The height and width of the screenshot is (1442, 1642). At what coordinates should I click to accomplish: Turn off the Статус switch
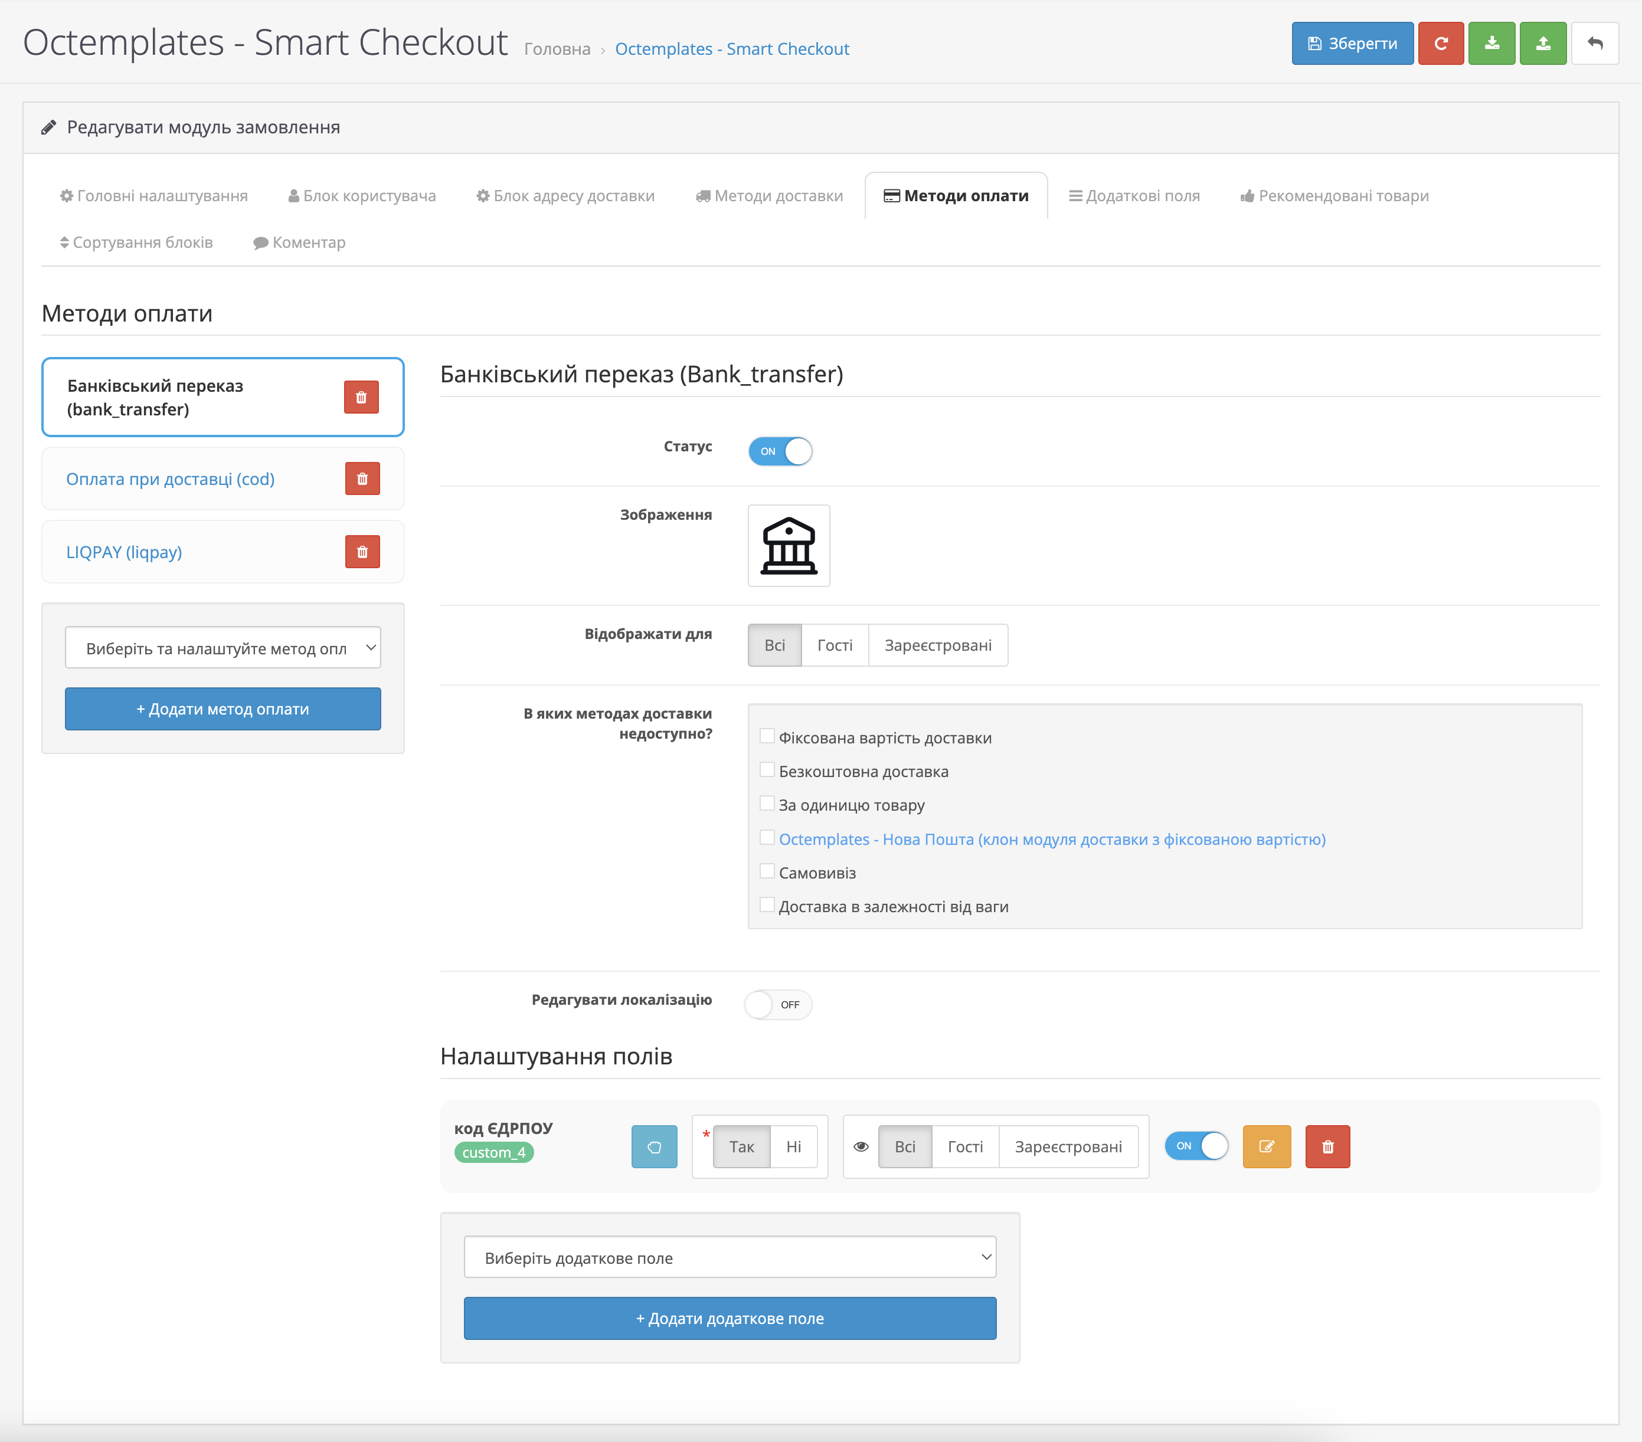tap(780, 451)
